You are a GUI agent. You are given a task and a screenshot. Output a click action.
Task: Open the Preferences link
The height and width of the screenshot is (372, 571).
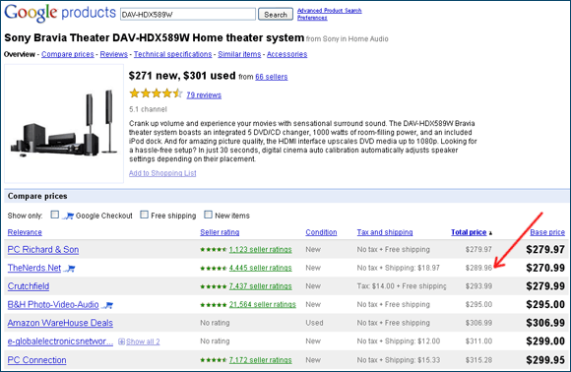pyautogui.click(x=312, y=18)
